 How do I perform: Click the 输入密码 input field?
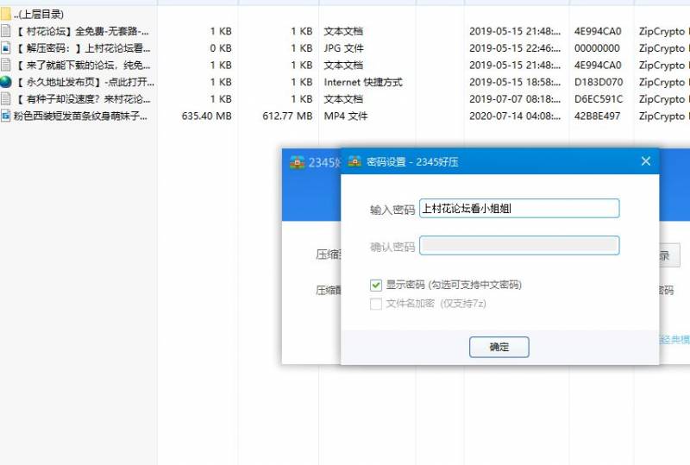pyautogui.click(x=519, y=208)
